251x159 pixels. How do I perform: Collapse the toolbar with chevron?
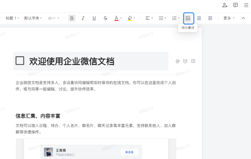(243, 18)
